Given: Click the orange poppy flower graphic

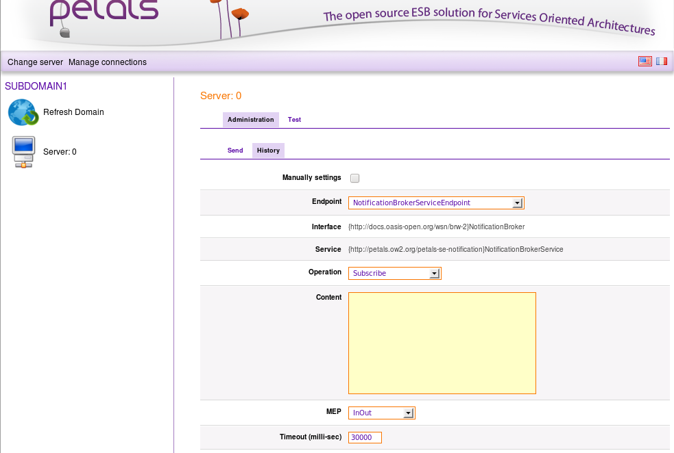Looking at the screenshot, I should pyautogui.click(x=239, y=14).
